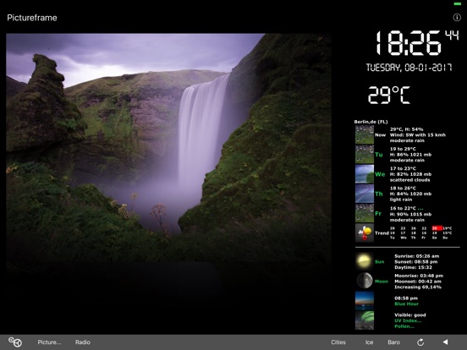Open the Picture... toolbar item
The image size is (467, 350).
click(x=49, y=342)
